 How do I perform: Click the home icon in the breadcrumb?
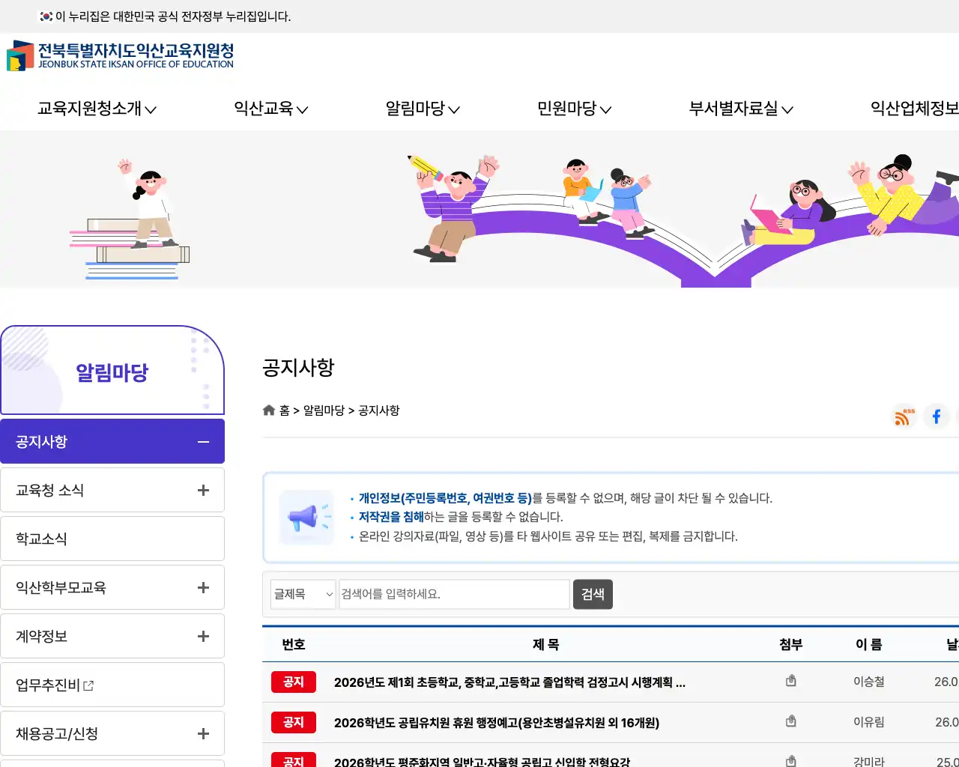click(268, 409)
